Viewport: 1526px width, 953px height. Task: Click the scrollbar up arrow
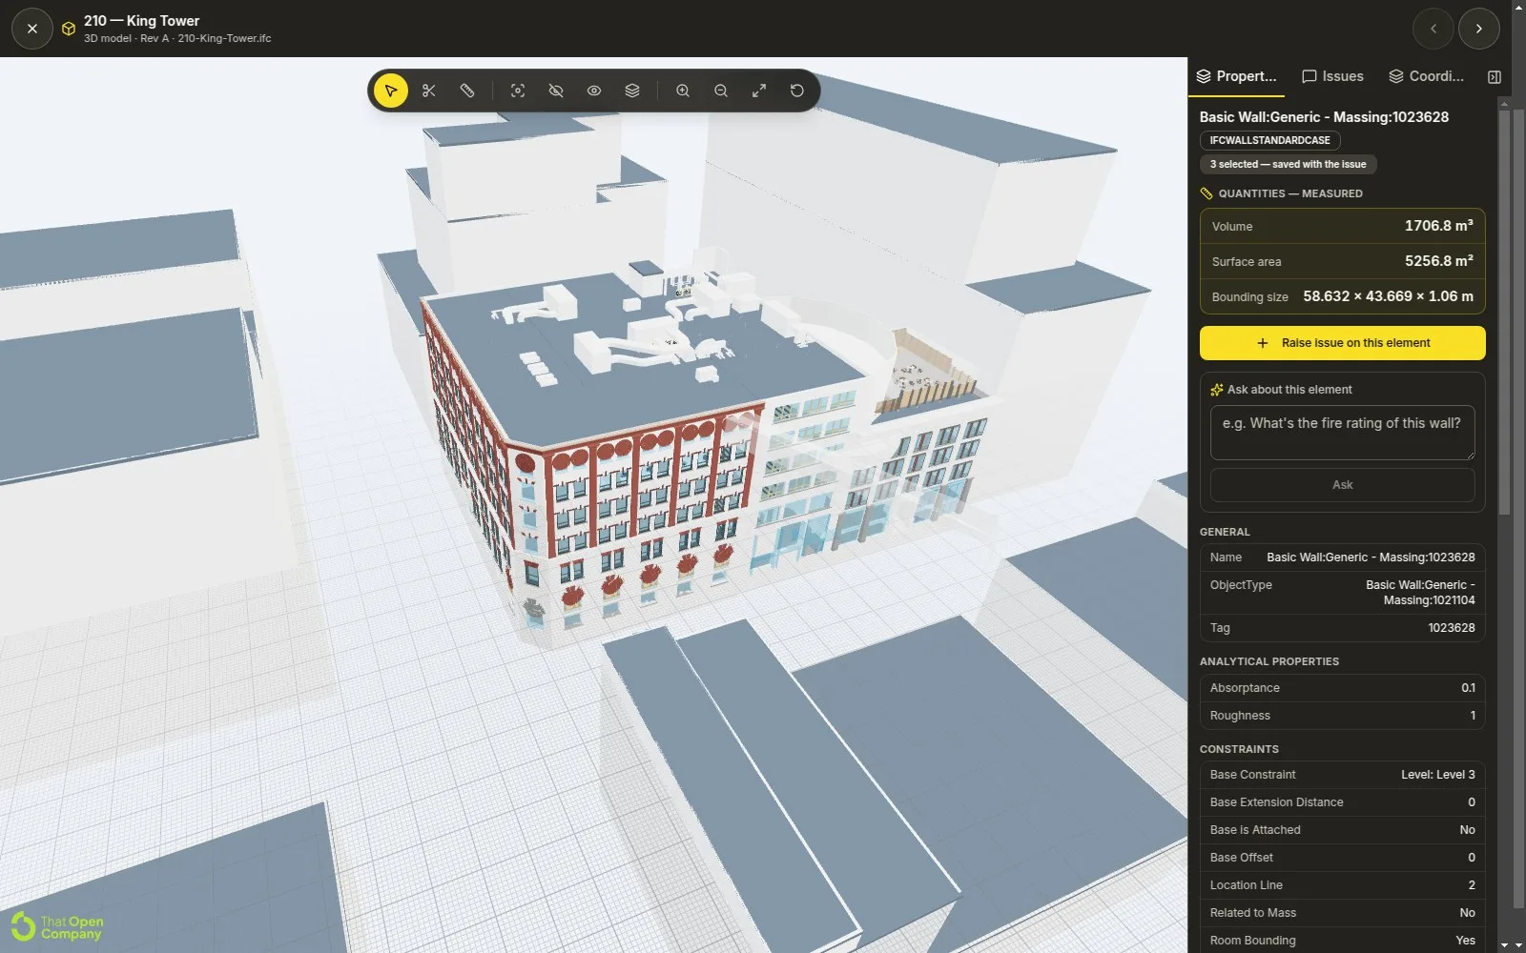(x=1505, y=102)
